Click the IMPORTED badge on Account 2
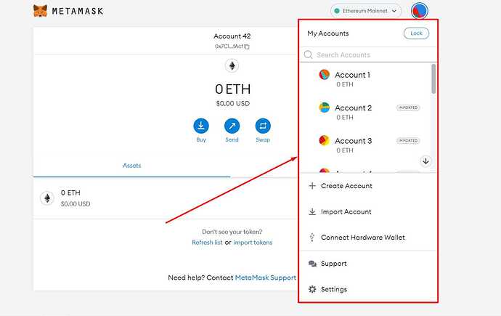Image resolution: width=501 pixels, height=316 pixels. point(408,108)
